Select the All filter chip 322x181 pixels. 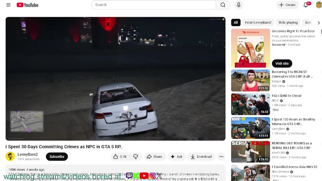[x=236, y=22]
